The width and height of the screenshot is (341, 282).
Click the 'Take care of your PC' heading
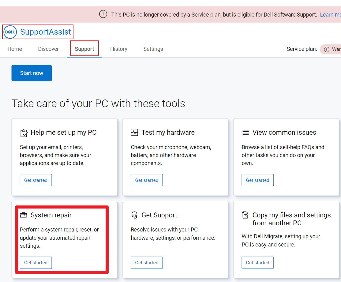tap(98, 103)
